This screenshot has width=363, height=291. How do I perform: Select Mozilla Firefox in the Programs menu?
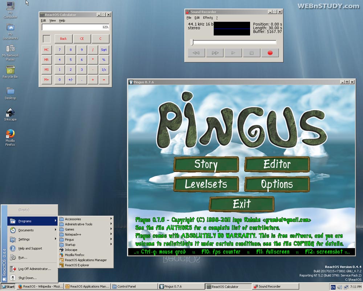point(86,255)
